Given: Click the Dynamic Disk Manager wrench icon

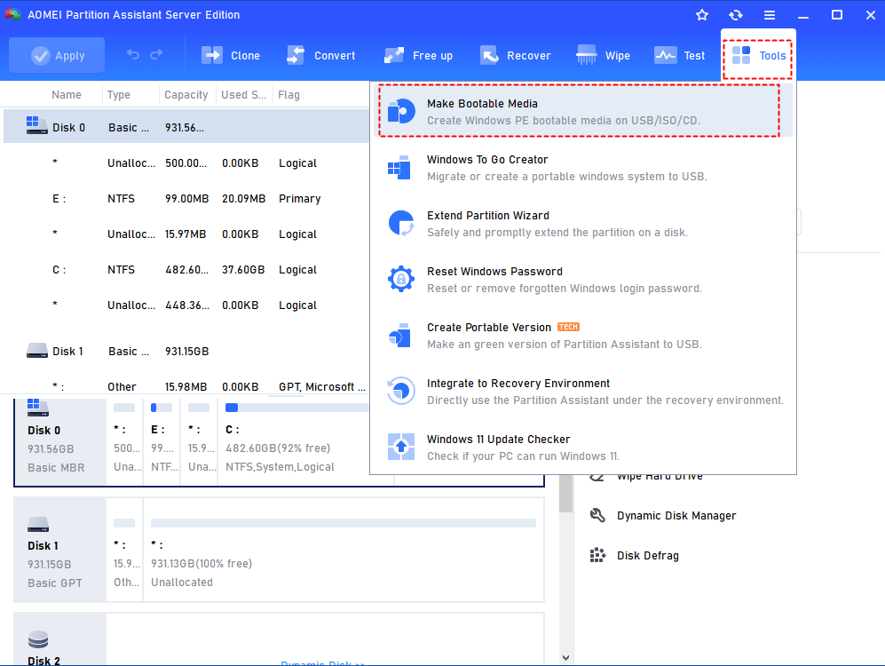Looking at the screenshot, I should pos(597,515).
